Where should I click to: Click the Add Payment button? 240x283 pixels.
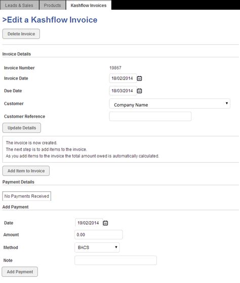click(x=20, y=272)
